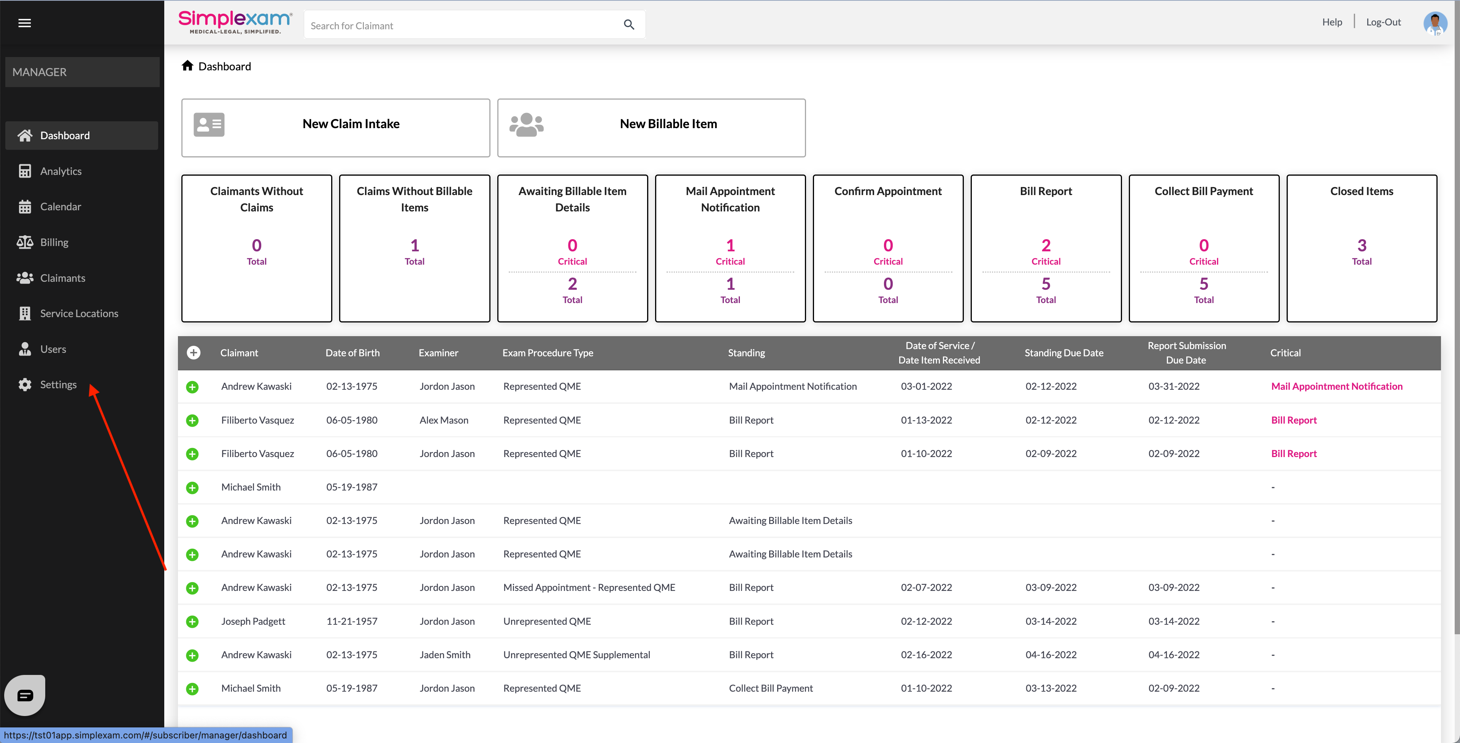Click the New Billable Item group icon
The image size is (1460, 743).
coord(526,125)
